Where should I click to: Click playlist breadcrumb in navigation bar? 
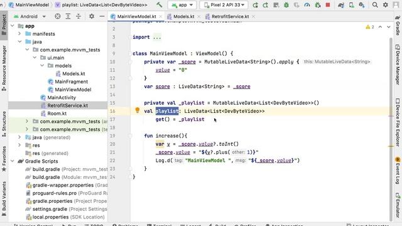[x=102, y=5]
